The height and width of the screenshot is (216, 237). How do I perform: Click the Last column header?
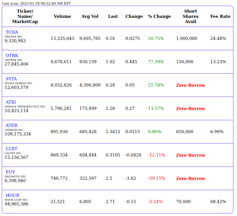[x=113, y=16]
